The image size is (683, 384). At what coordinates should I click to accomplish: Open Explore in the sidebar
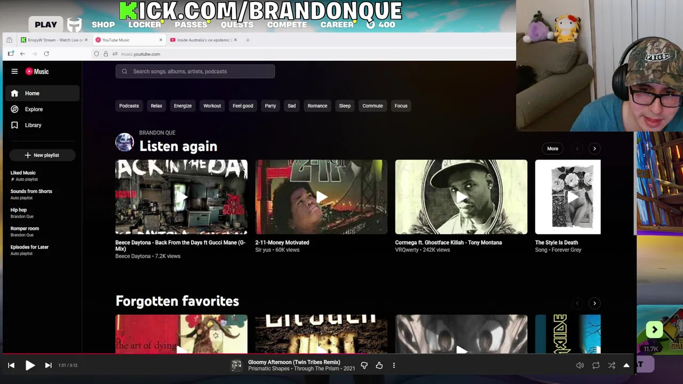click(x=43, y=109)
